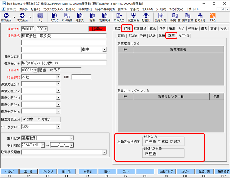Open 請求計算 billing calculation icon
This screenshot has width=230, height=178.
pos(187,17)
